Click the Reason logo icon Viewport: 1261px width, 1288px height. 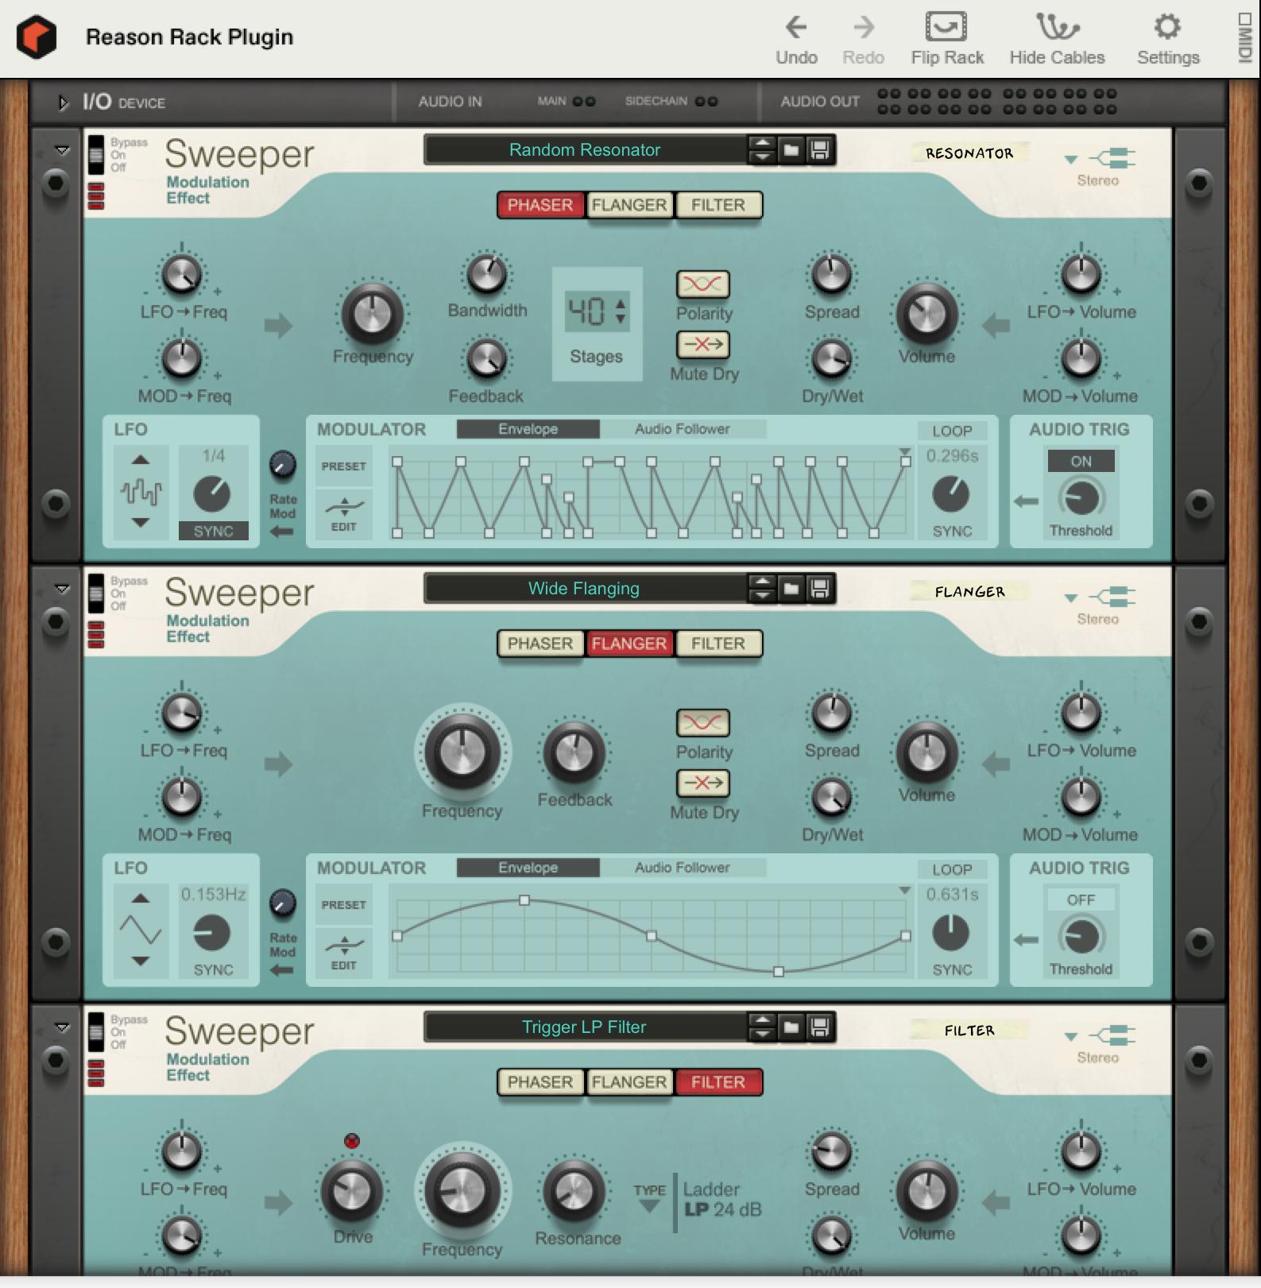coord(37,37)
